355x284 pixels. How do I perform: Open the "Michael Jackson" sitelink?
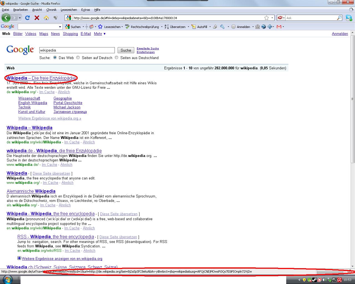(x=67, y=107)
